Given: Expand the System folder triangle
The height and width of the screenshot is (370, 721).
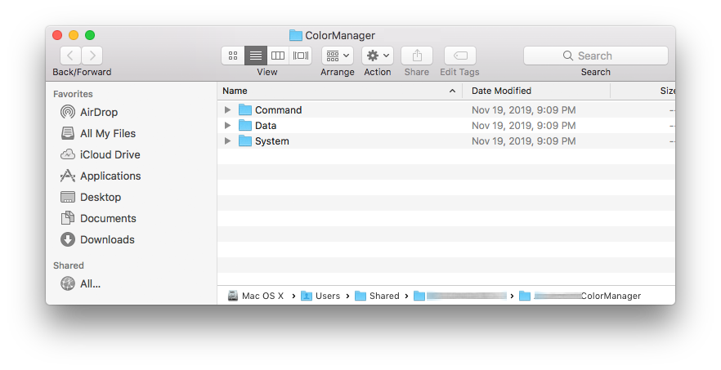Looking at the screenshot, I should [228, 141].
